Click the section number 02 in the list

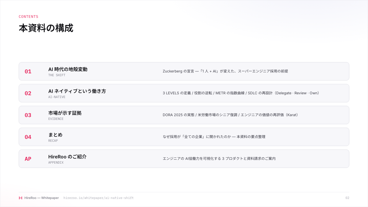[x=28, y=93]
